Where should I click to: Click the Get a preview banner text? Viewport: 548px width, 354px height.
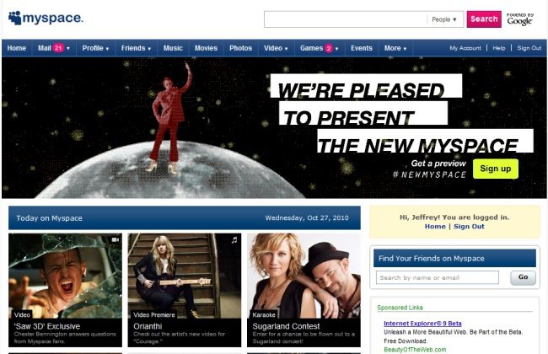click(x=438, y=164)
